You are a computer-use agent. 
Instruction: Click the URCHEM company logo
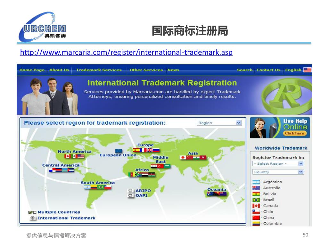point(43,27)
